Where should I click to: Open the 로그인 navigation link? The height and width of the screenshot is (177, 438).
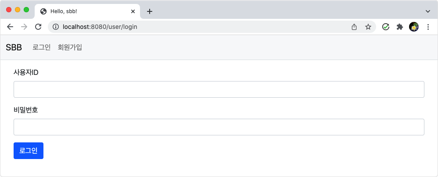coord(41,47)
